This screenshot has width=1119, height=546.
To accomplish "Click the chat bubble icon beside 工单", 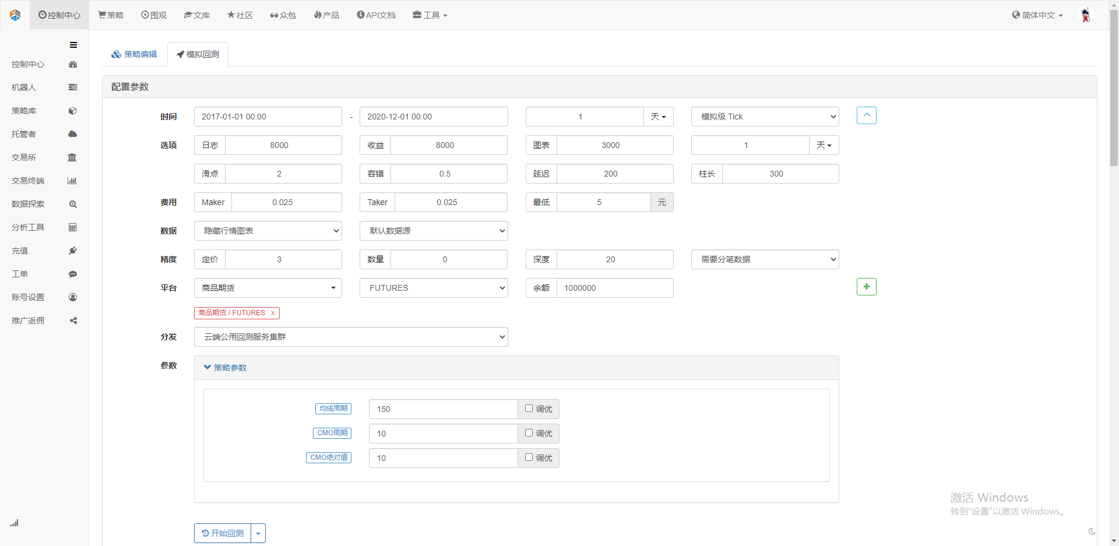I will pos(73,274).
